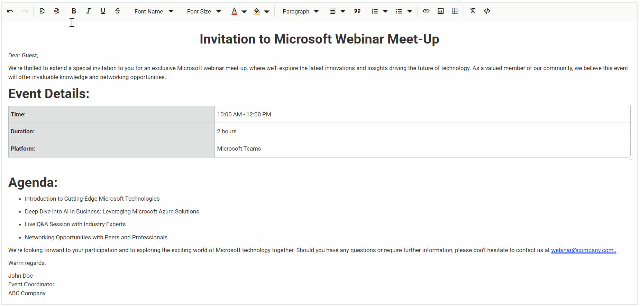Apply the yellow background fill color
The image size is (640, 306).
point(257,11)
